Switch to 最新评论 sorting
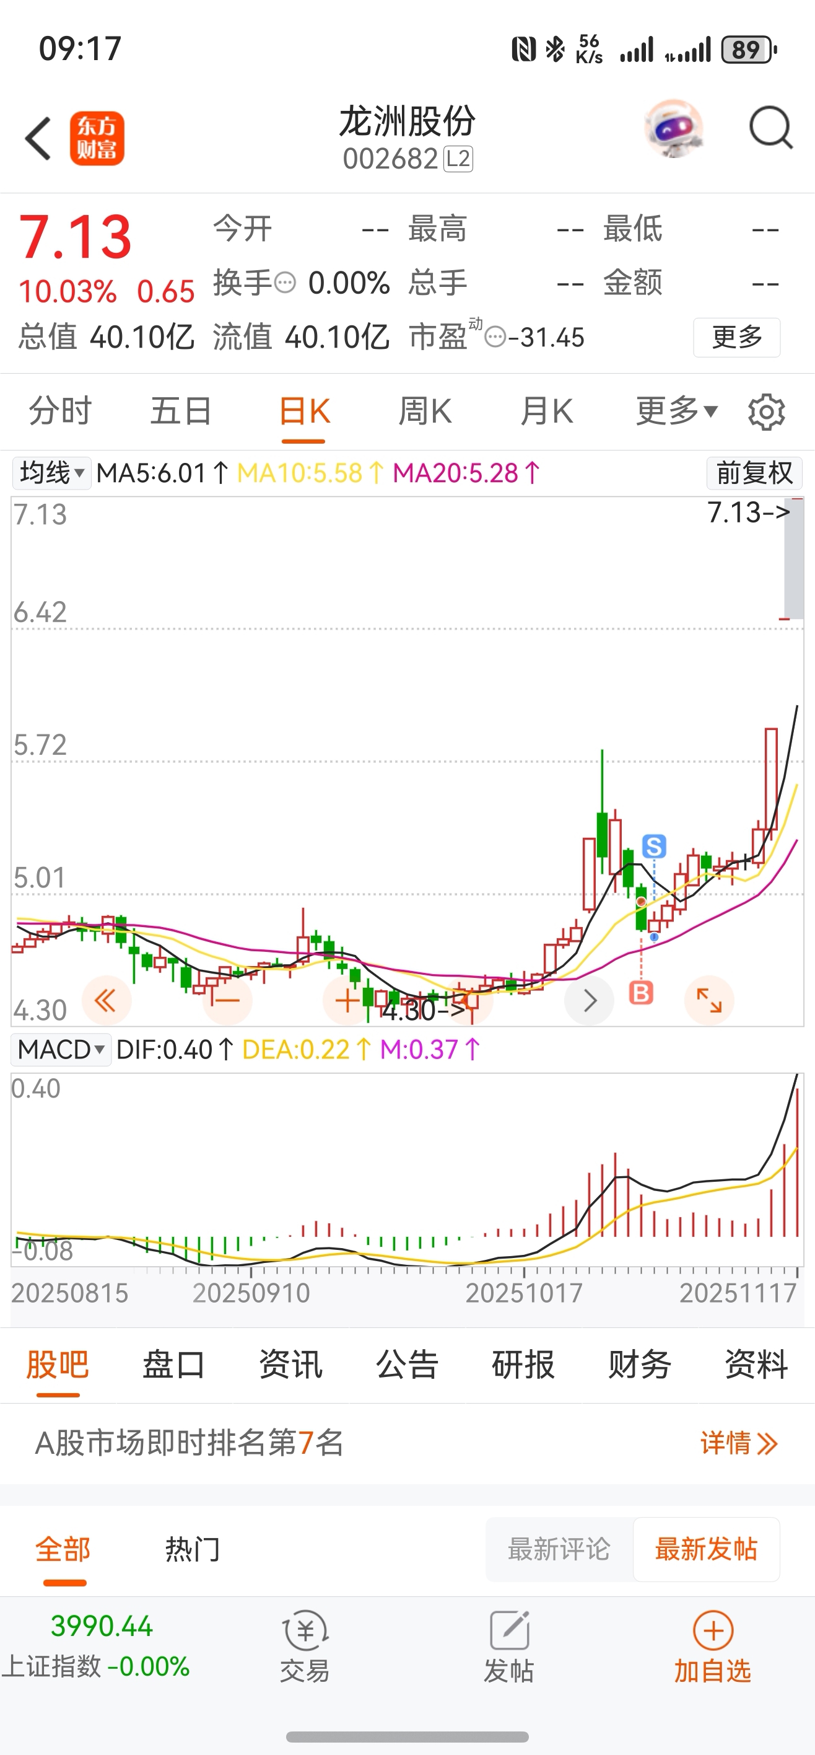 pyautogui.click(x=559, y=1549)
